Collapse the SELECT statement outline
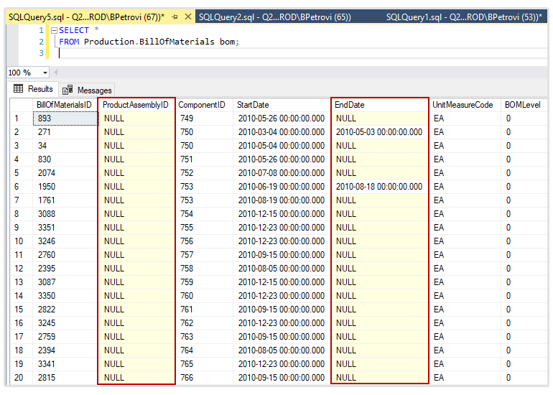Image resolution: width=553 pixels, height=395 pixels. pyautogui.click(x=54, y=31)
